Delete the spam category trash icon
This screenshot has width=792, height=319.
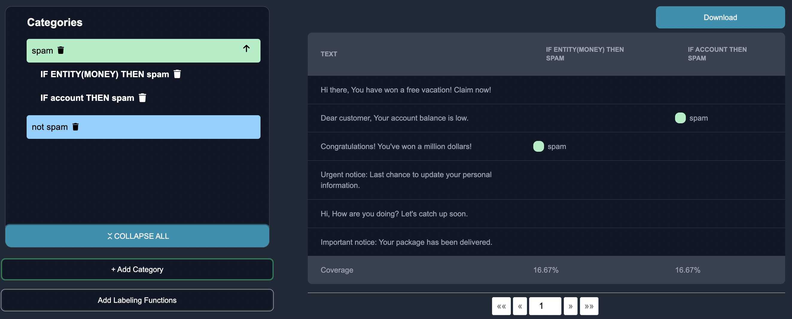(x=61, y=50)
